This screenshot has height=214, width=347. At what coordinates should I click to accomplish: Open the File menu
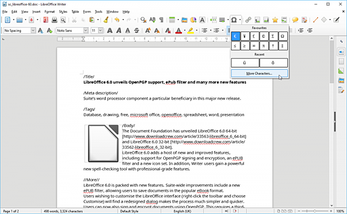(5, 11)
